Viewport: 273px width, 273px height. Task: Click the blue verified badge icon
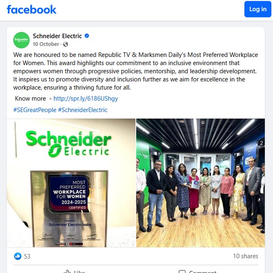pyautogui.click(x=87, y=36)
